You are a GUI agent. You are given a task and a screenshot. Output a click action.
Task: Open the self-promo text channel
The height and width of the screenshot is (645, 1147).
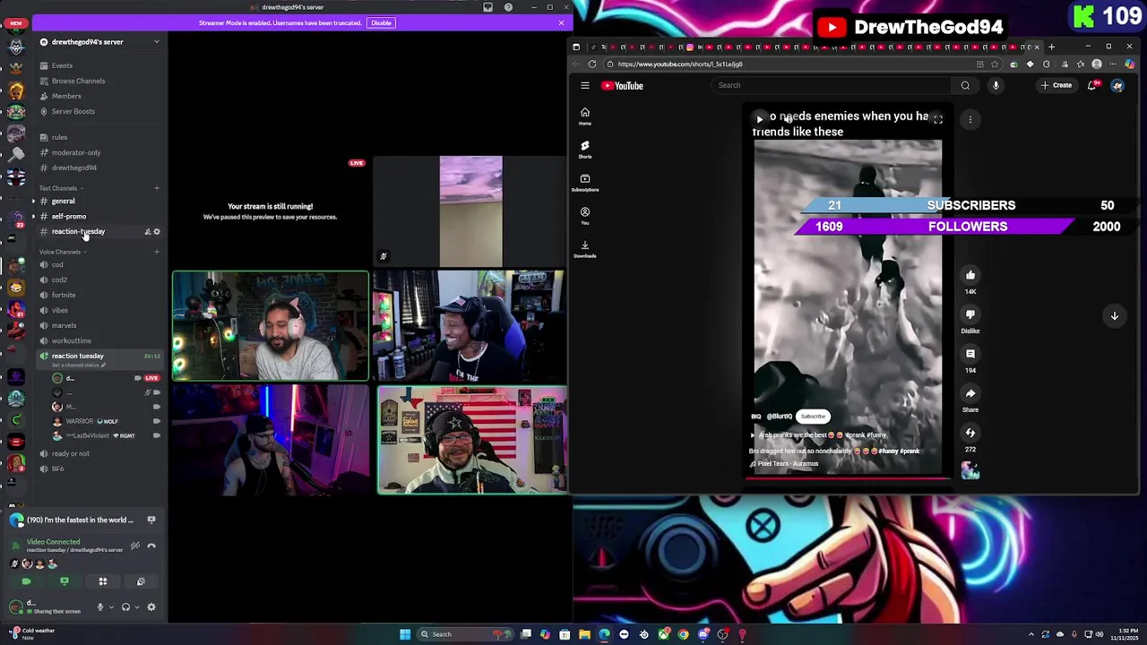(69, 216)
